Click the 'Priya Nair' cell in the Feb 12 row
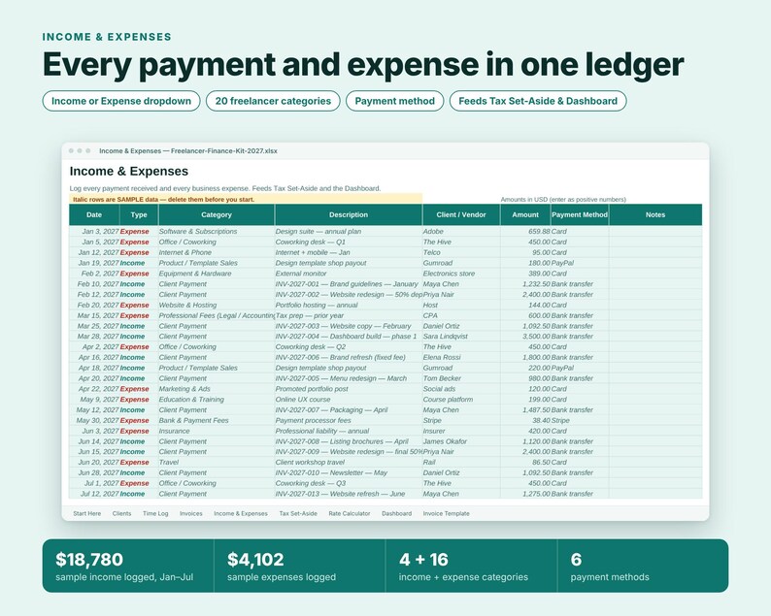Viewport: 771px width, 616px height. coord(461,294)
